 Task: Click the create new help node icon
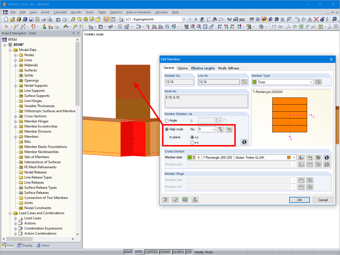click(x=229, y=129)
